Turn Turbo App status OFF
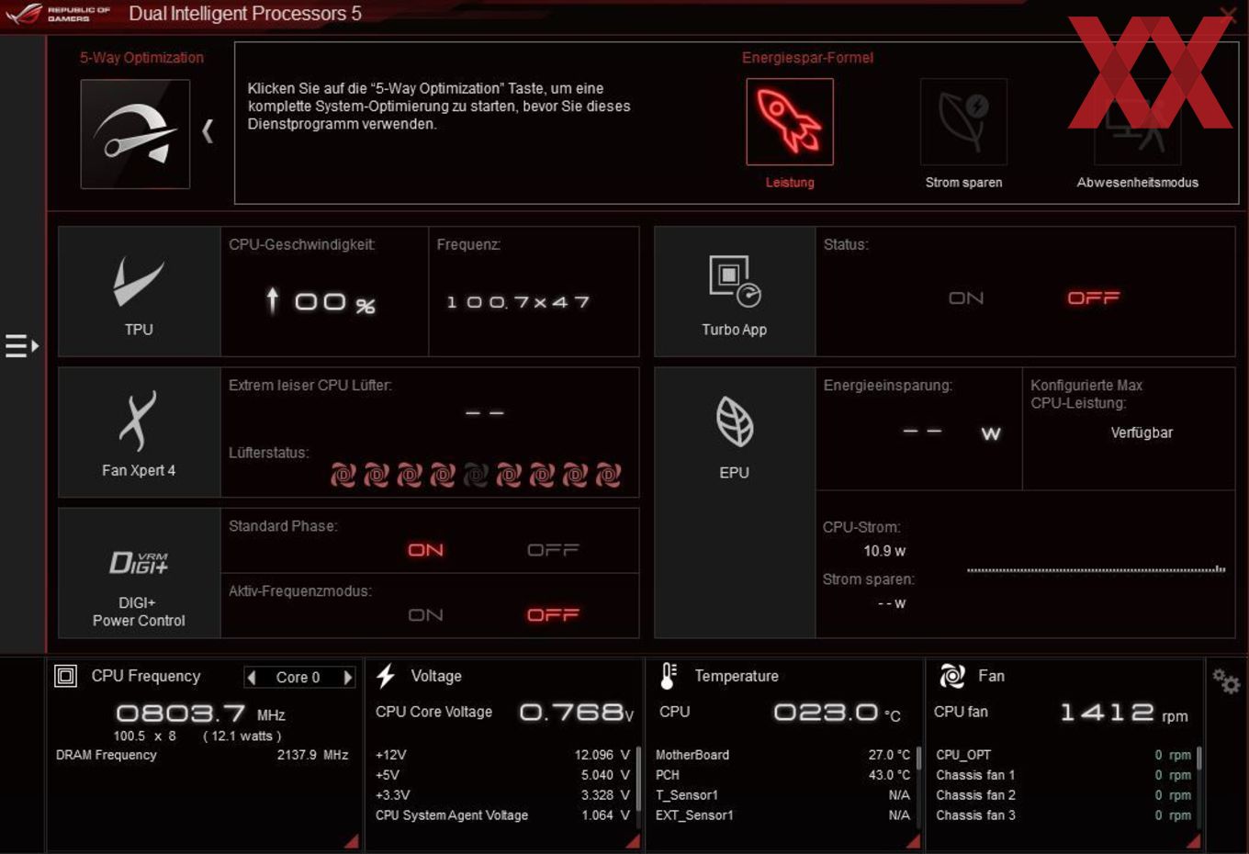 pos(1093,298)
